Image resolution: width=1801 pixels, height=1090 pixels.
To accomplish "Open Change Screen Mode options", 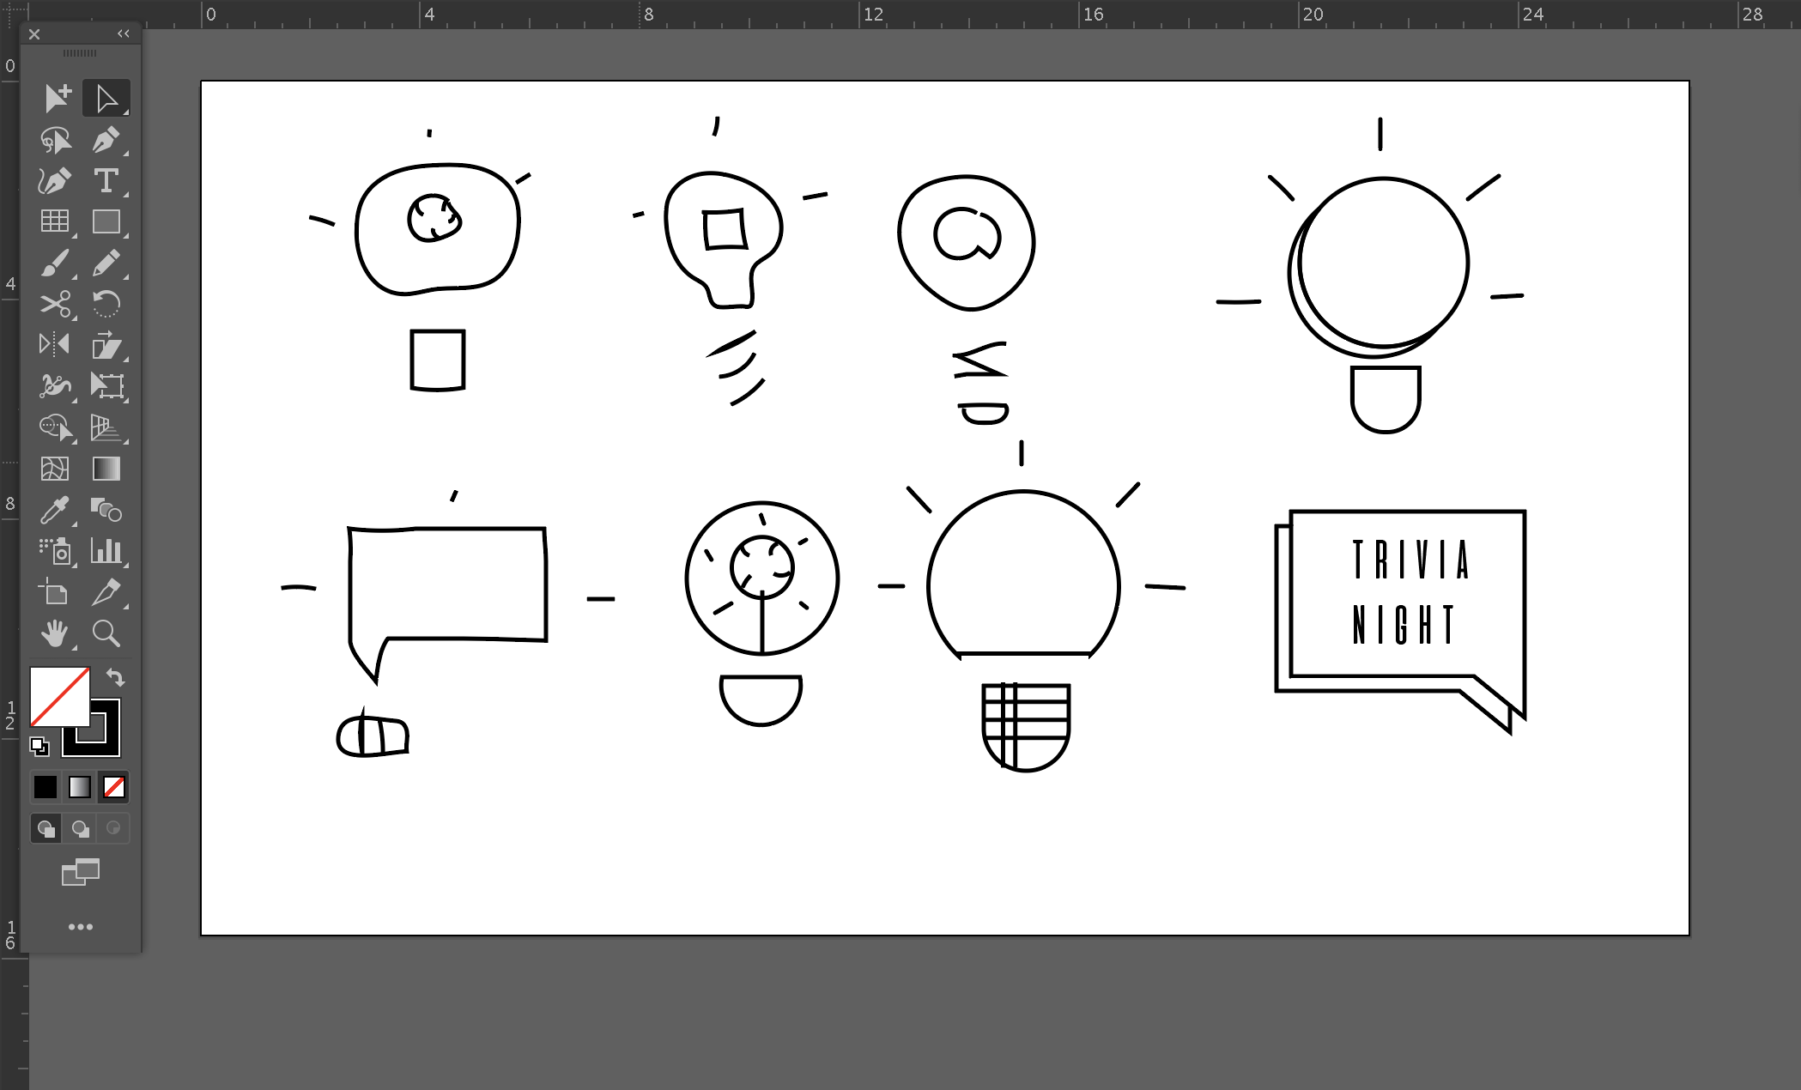I will (x=80, y=873).
